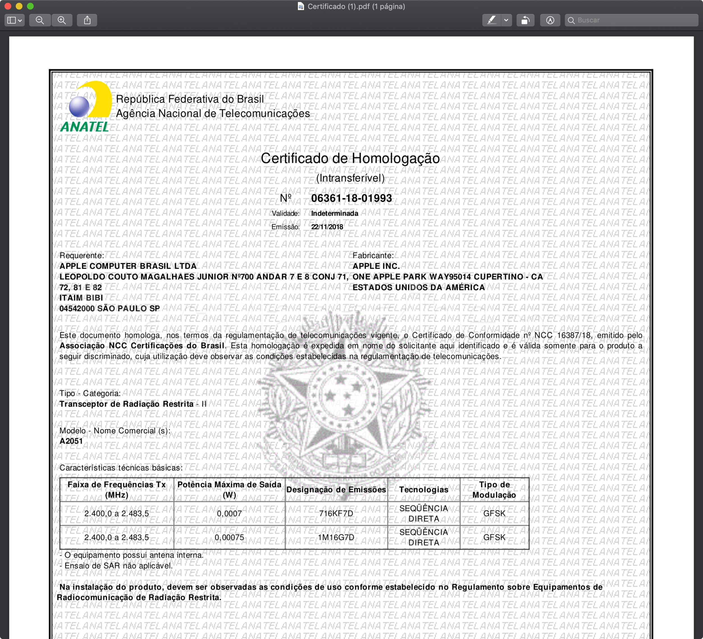Screen dimensions: 703x639
Task: Click the validity value Indeterminada
Action: point(335,213)
